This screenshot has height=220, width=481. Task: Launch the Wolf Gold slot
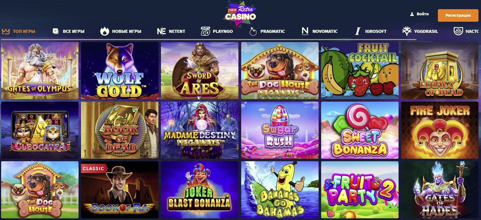[x=120, y=70]
